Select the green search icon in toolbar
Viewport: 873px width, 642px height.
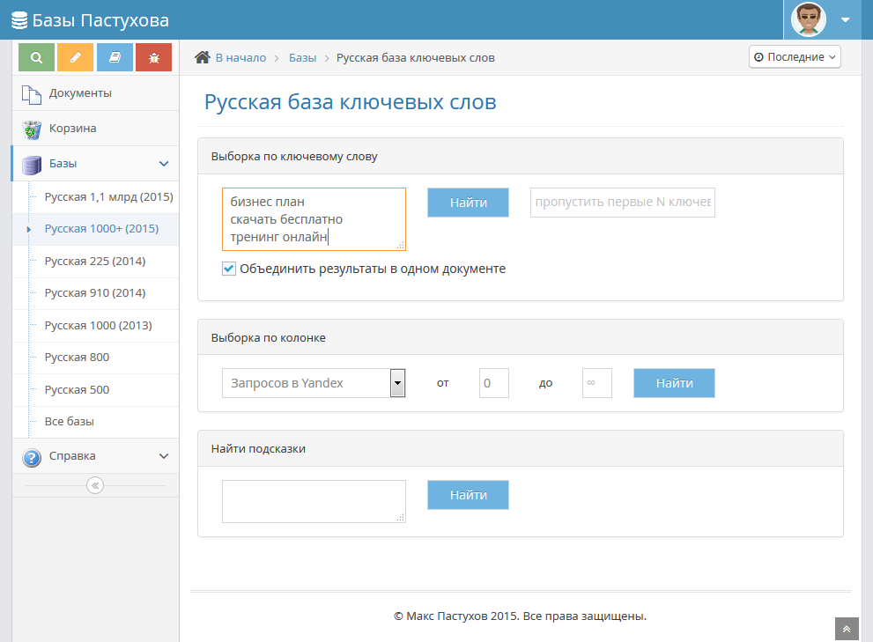(x=35, y=56)
